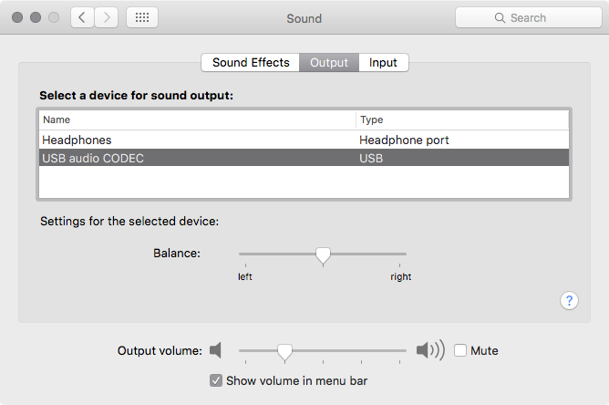Viewport: 609px width, 405px height.
Task: Select the USB audio CODEC device row
Action: [x=304, y=158]
